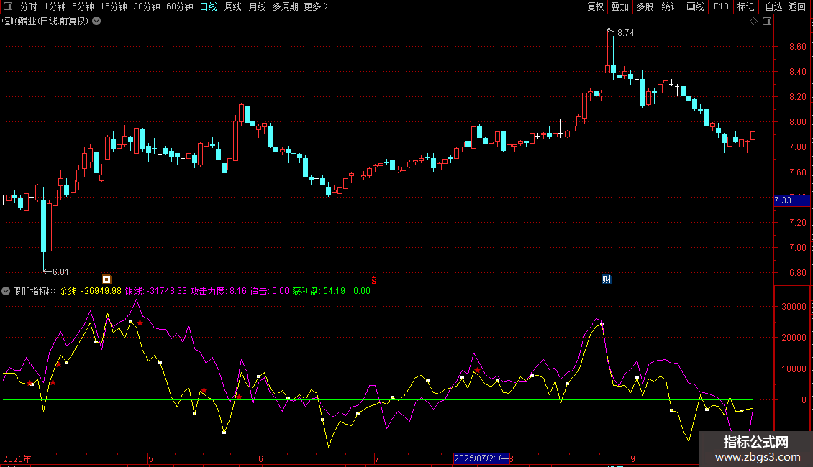Image resolution: width=813 pixels, height=467 pixels.
Task: Toggle the left side panel icon
Action: click(8, 6)
